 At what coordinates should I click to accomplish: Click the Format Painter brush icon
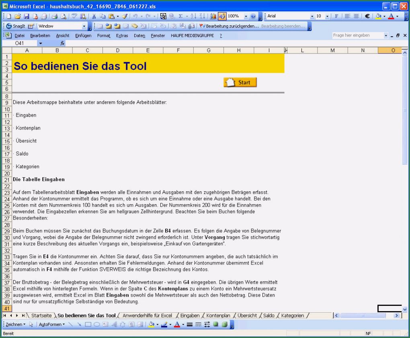pyautogui.click(x=125, y=16)
